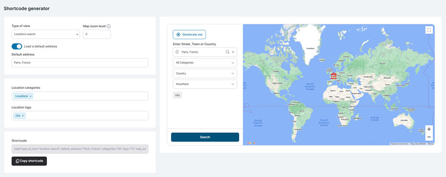The width and height of the screenshot is (446, 177).
Task: Open the All Categories dropdown
Action: pyautogui.click(x=205, y=63)
